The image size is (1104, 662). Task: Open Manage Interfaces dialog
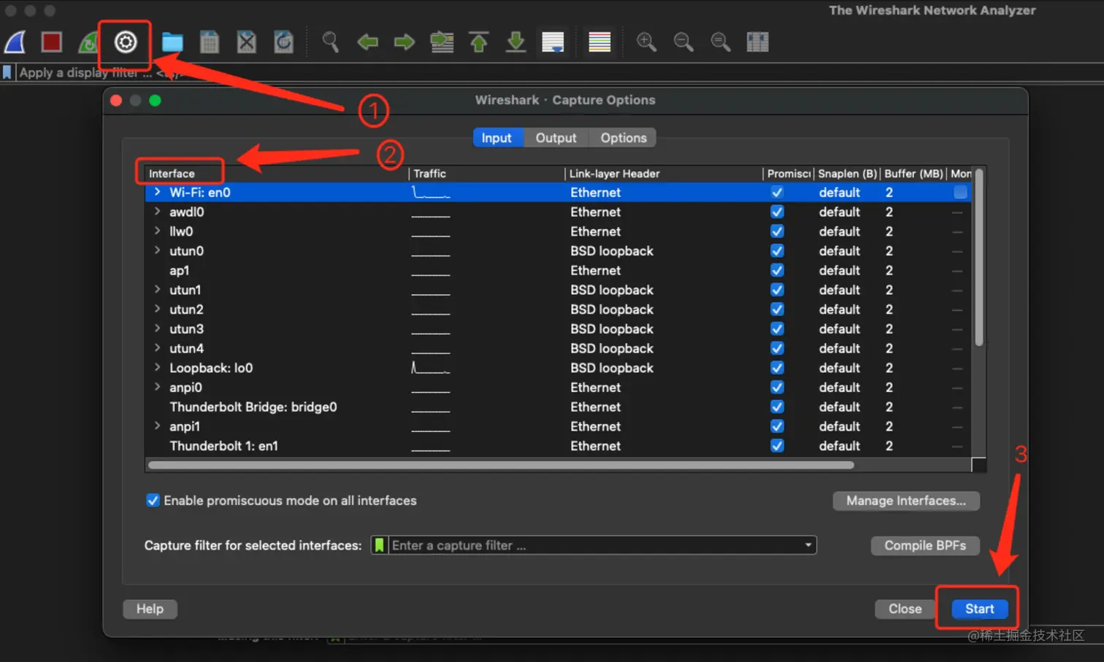click(x=906, y=501)
